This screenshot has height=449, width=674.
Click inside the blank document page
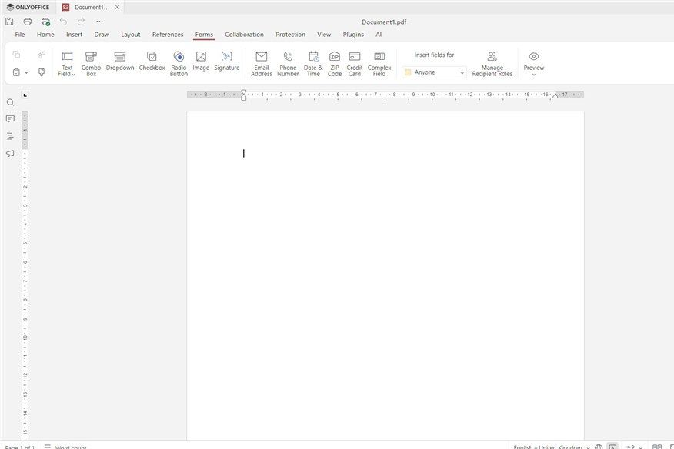385,275
